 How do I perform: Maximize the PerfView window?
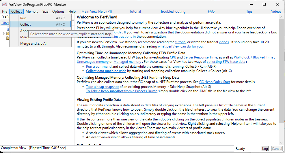264,4
